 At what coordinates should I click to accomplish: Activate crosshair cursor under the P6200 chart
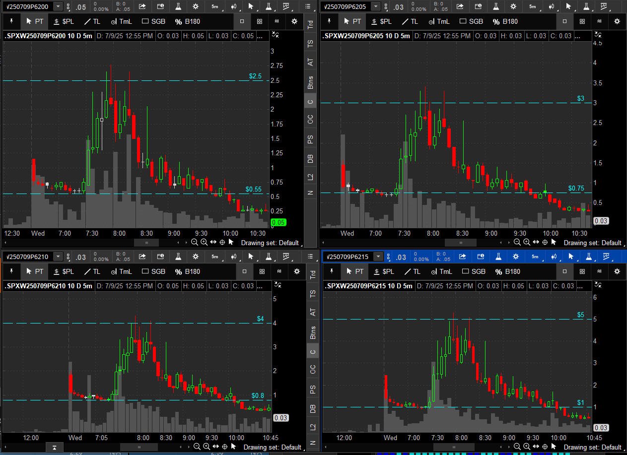222,242
